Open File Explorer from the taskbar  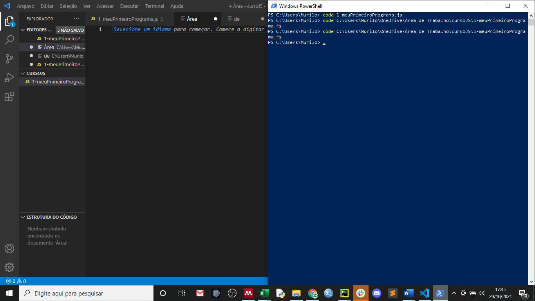[x=296, y=293]
